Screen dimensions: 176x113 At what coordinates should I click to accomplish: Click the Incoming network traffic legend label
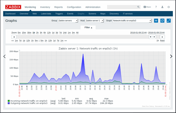tap(29, 101)
